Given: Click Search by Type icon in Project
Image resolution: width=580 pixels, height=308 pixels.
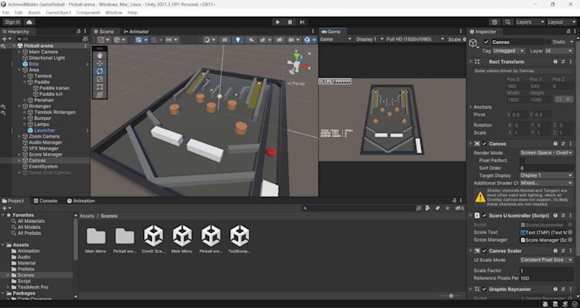Looking at the screenshot, I should (x=428, y=208).
